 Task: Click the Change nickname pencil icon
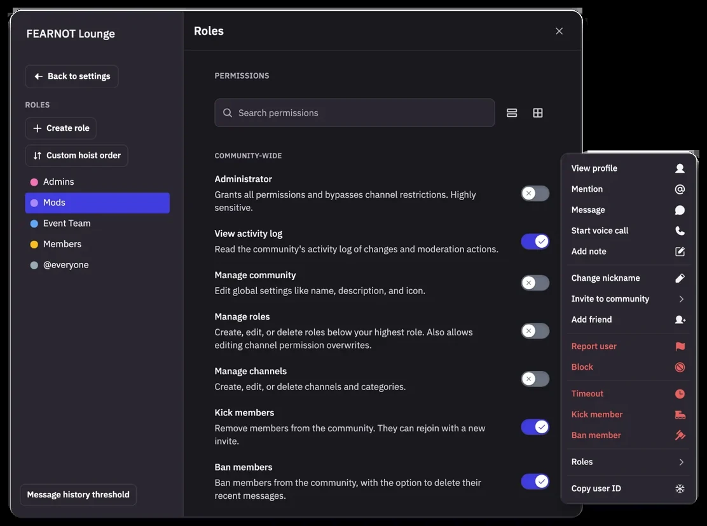(x=680, y=278)
